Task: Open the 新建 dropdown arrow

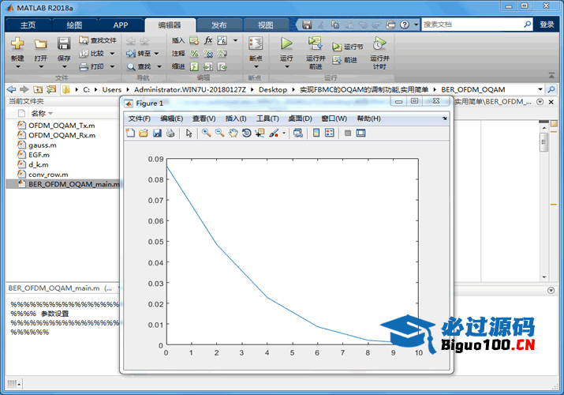Action: click(x=17, y=66)
